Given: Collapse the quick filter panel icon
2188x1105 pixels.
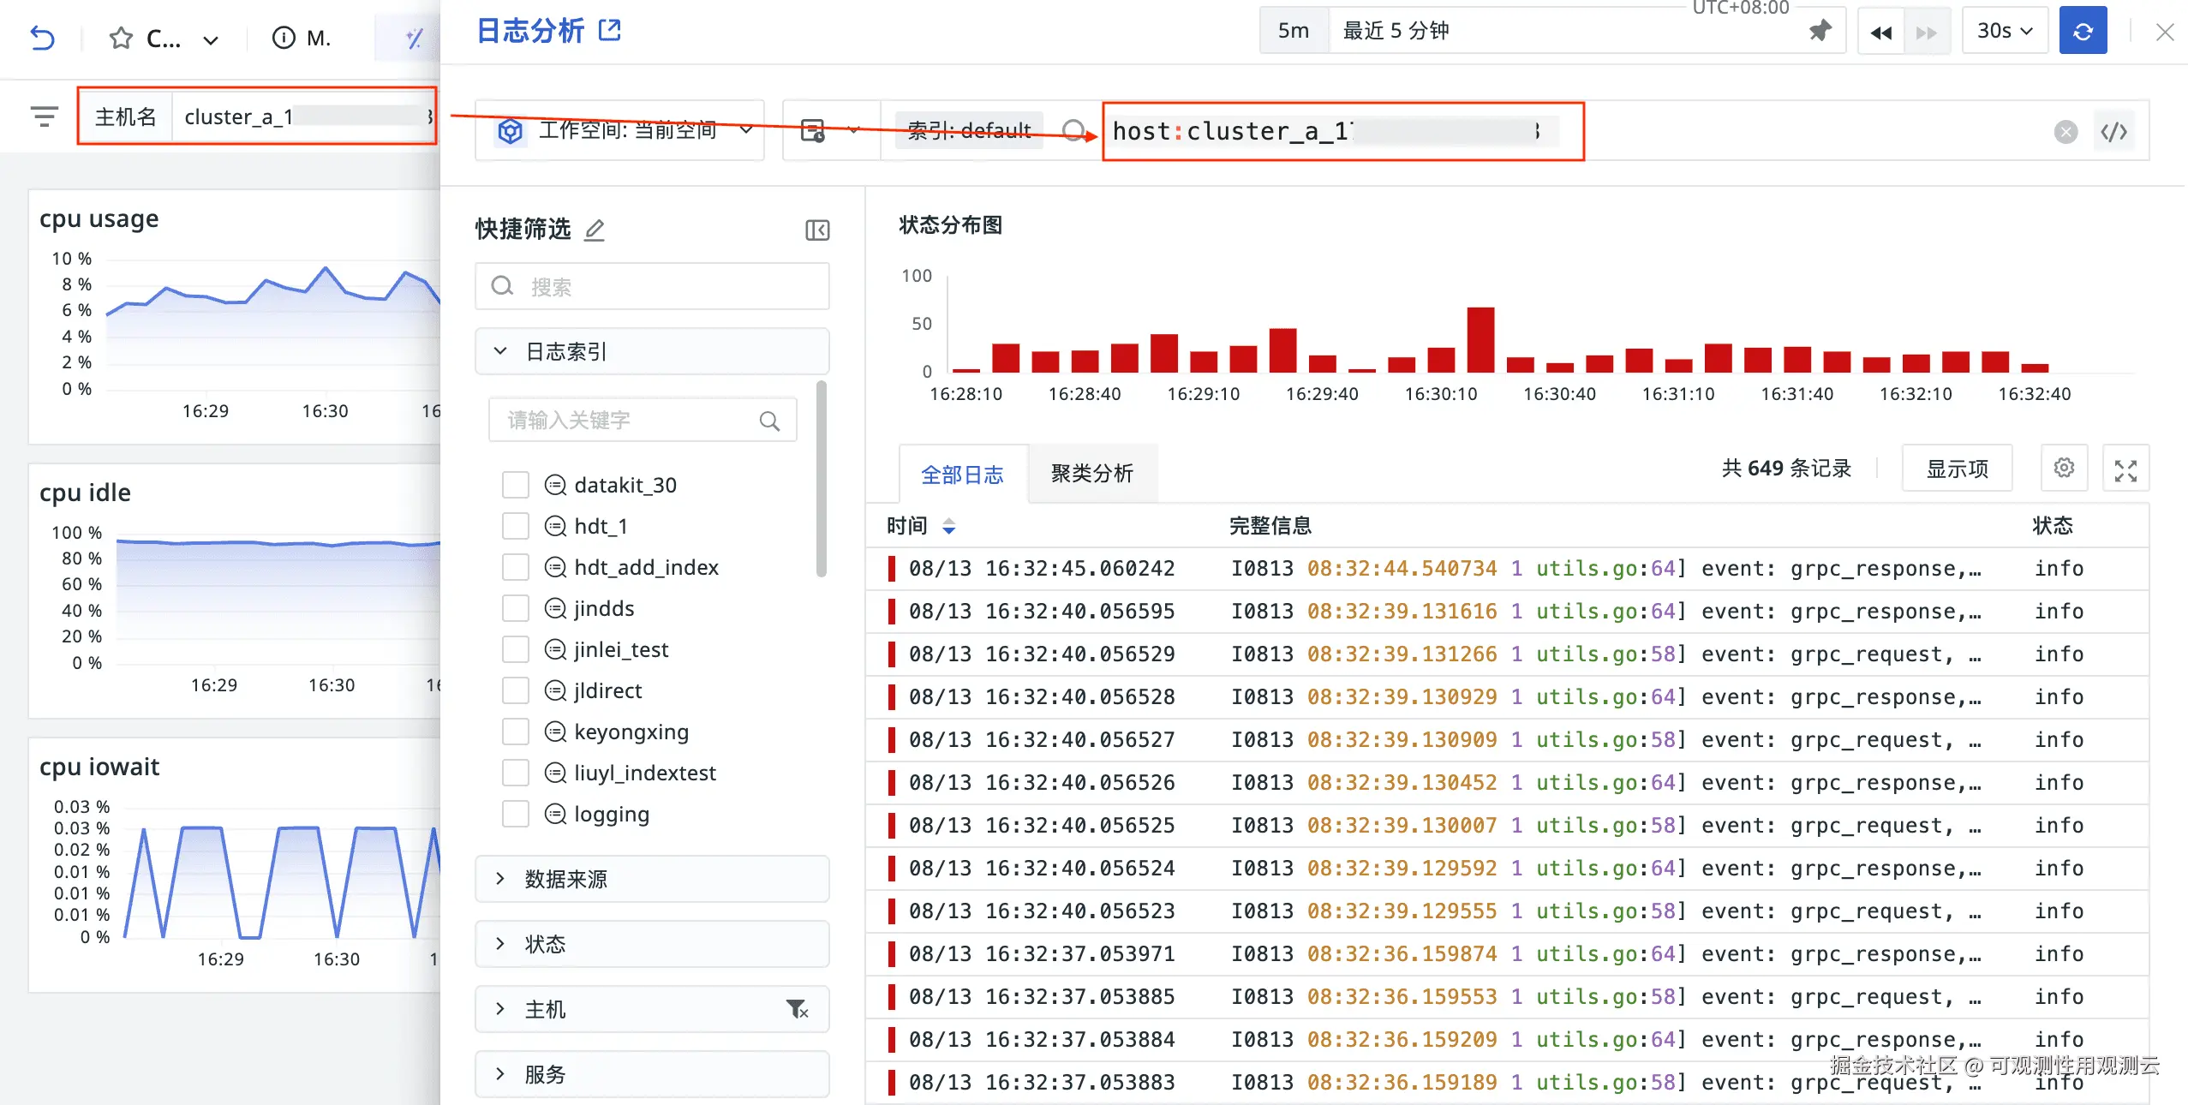Looking at the screenshot, I should point(817,230).
